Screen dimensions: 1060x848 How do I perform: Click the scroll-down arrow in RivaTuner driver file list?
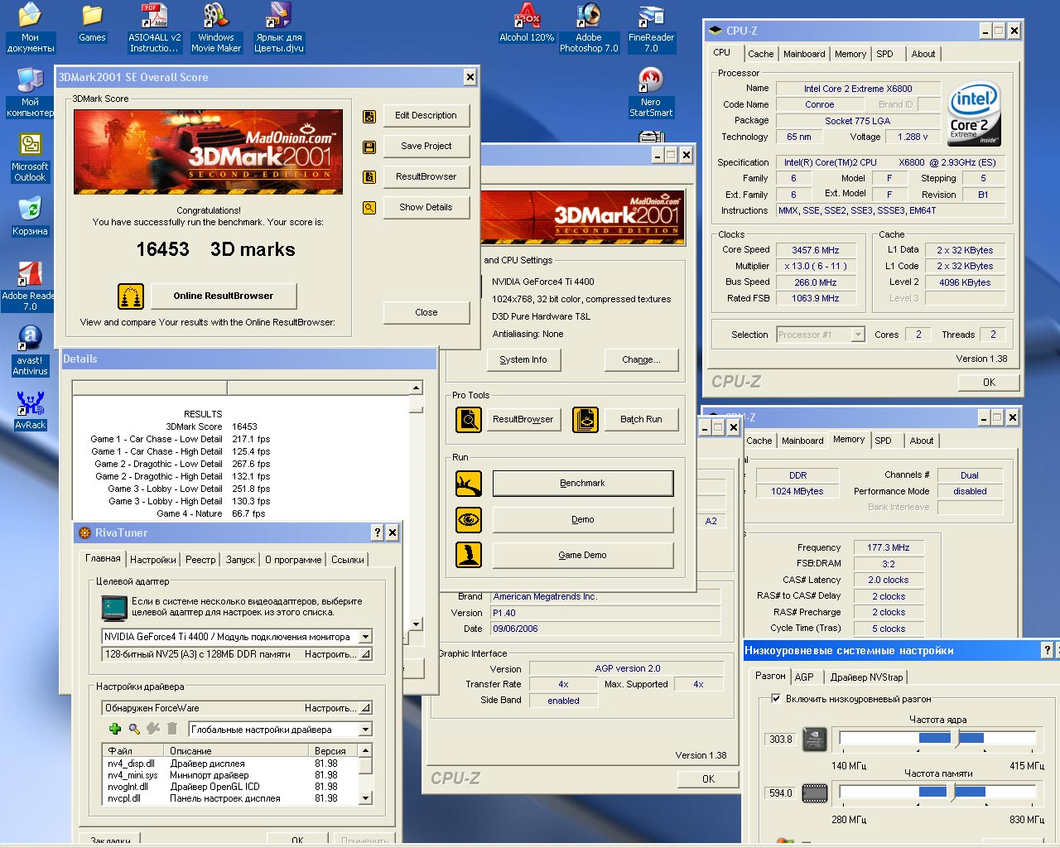click(x=366, y=799)
